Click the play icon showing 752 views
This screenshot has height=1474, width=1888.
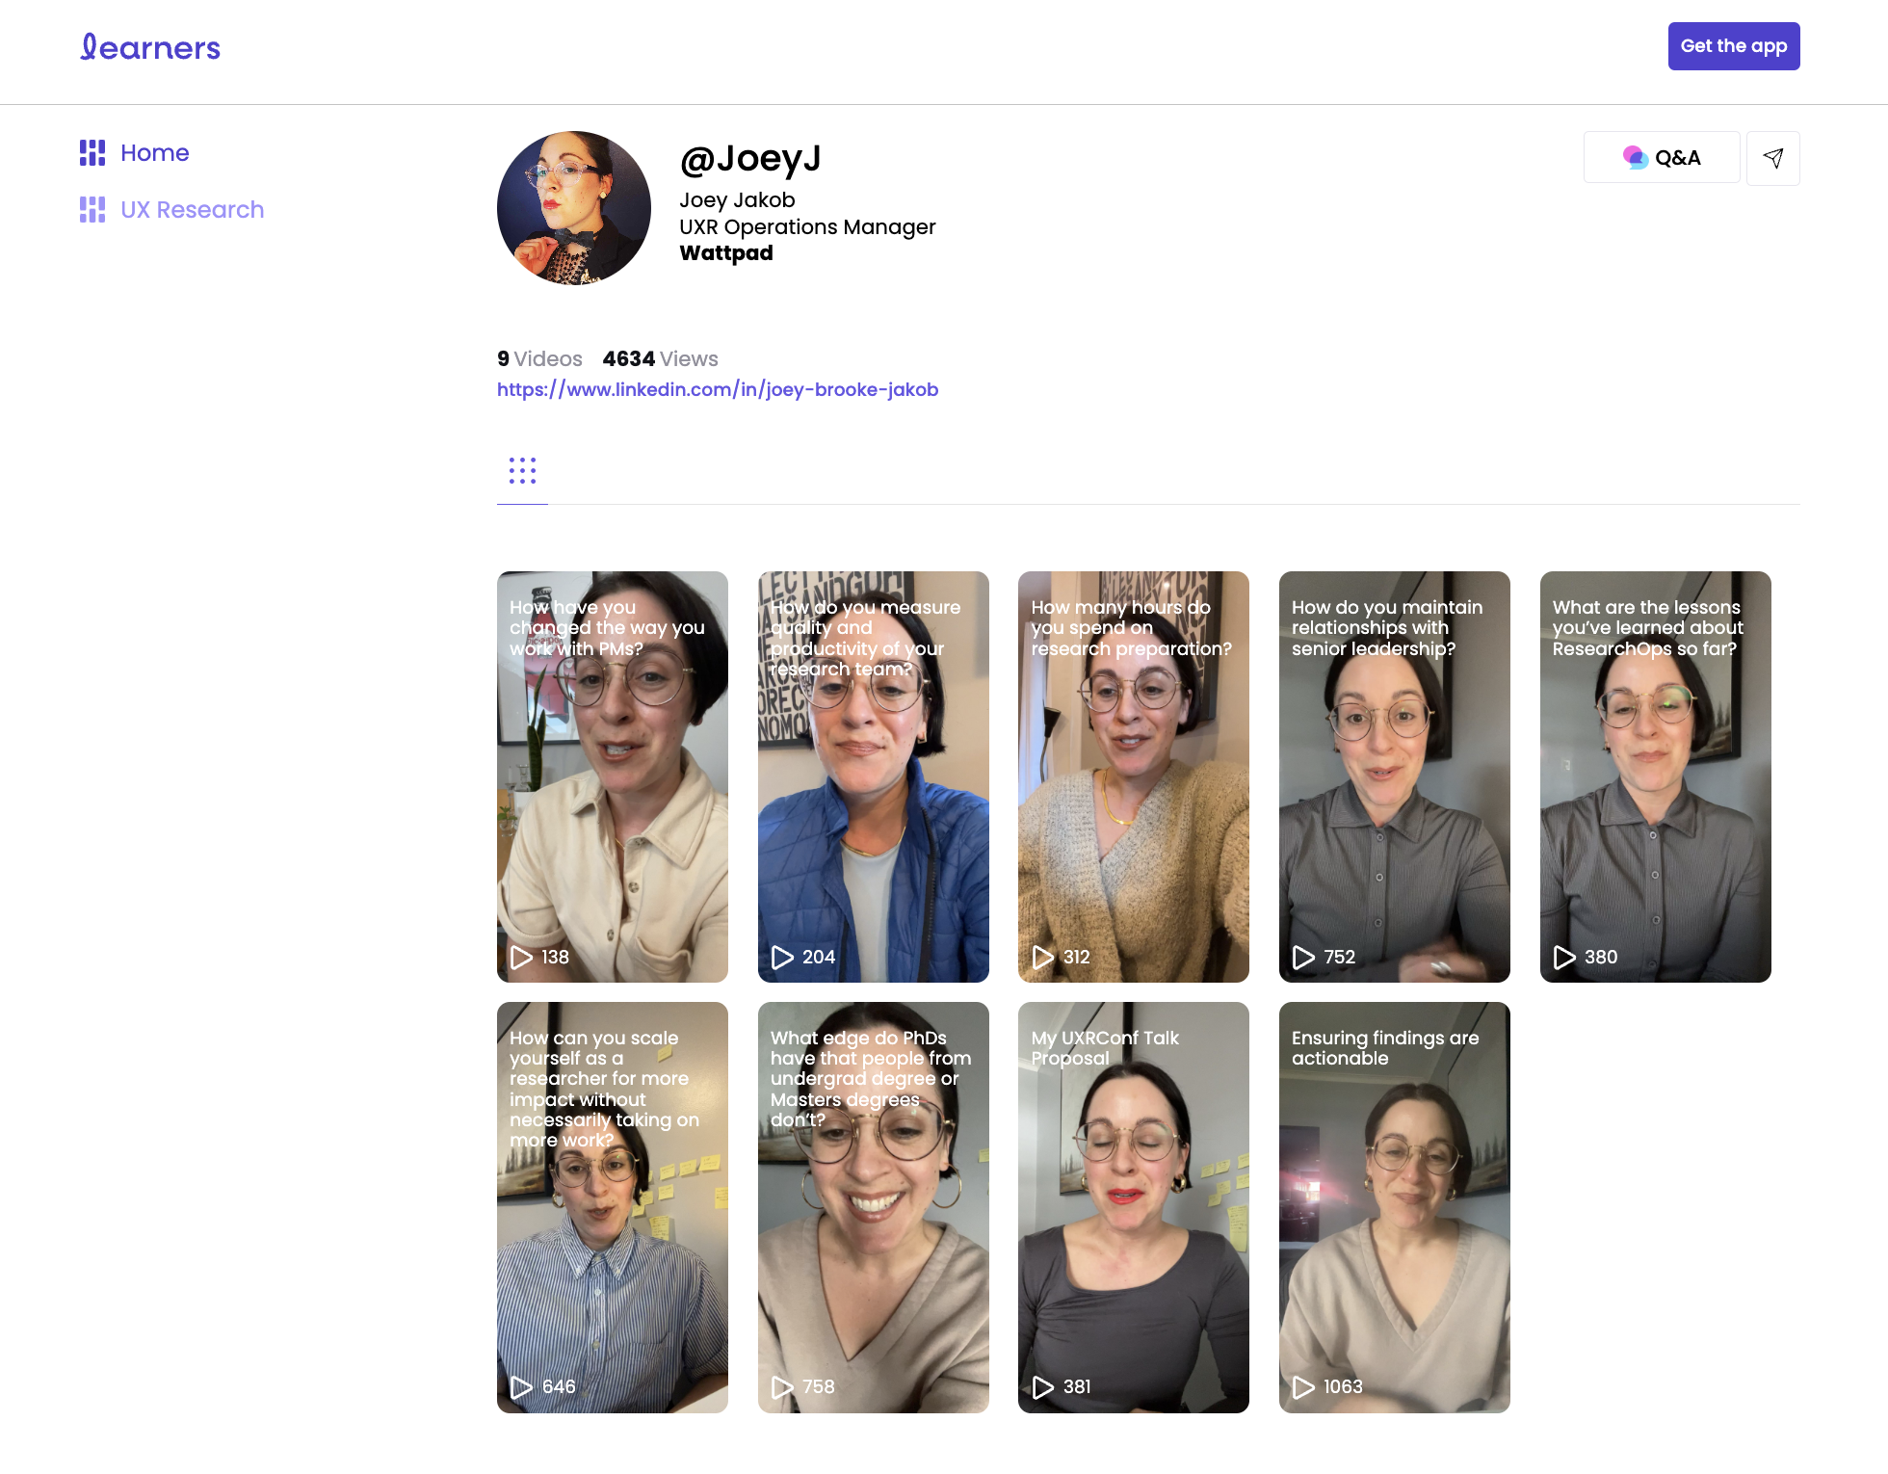1303,957
